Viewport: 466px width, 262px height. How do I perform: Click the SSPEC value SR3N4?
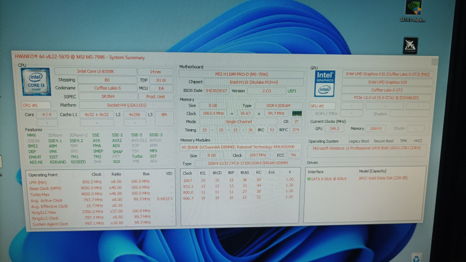108,97
